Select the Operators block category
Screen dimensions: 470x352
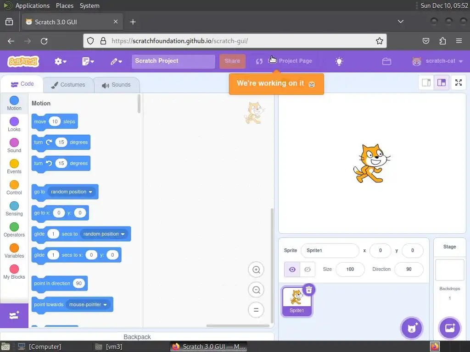14,230
